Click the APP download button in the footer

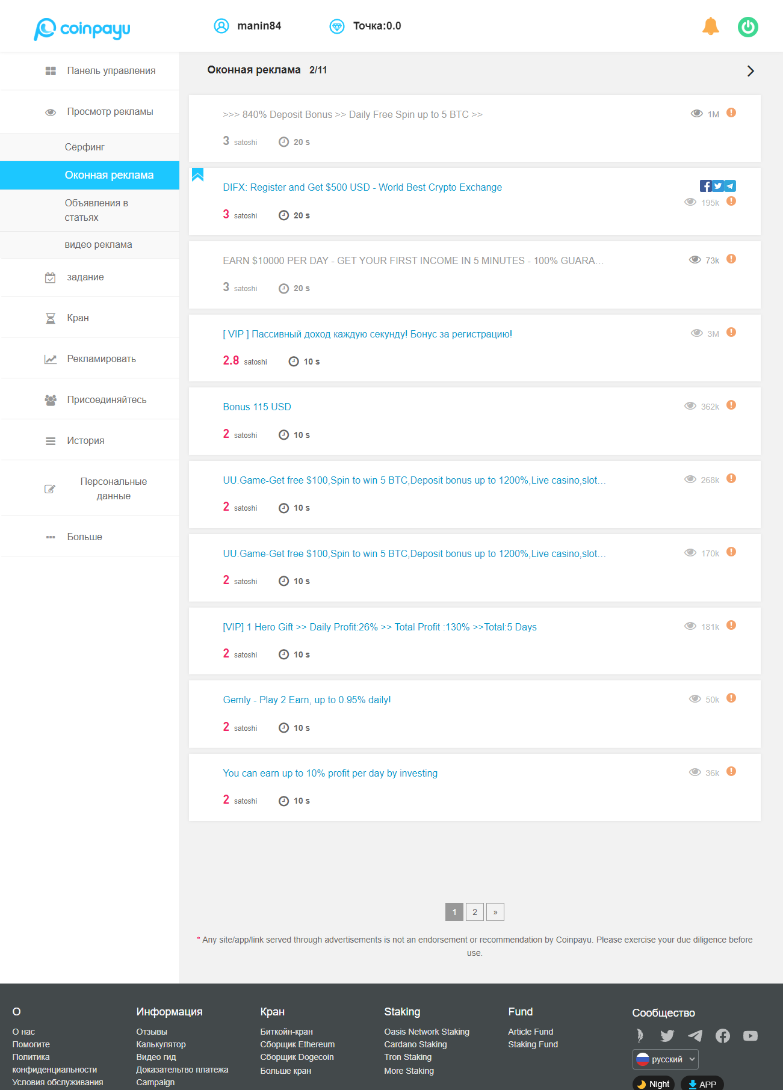702,1083
